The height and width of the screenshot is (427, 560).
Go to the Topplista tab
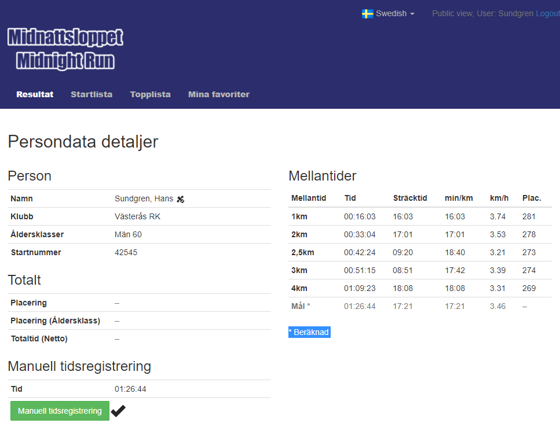[x=151, y=94]
